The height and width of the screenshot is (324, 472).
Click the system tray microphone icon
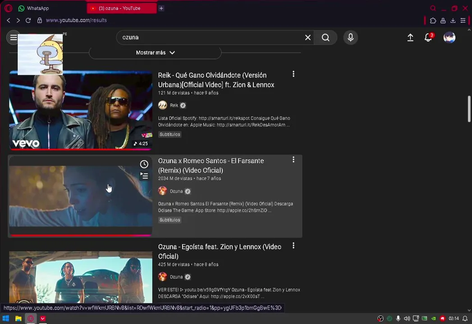(398, 319)
